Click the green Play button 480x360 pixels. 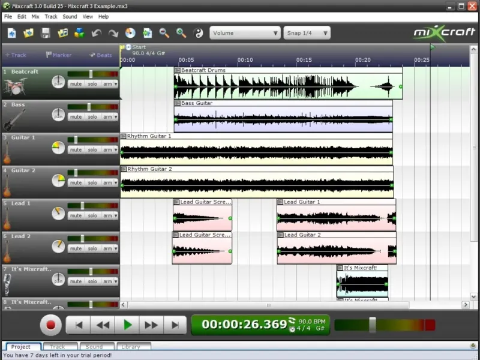(x=127, y=325)
